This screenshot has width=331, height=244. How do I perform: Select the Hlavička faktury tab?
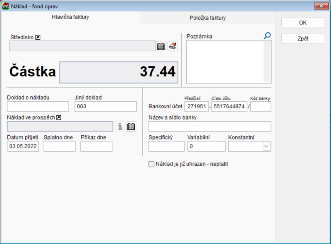(70, 17)
